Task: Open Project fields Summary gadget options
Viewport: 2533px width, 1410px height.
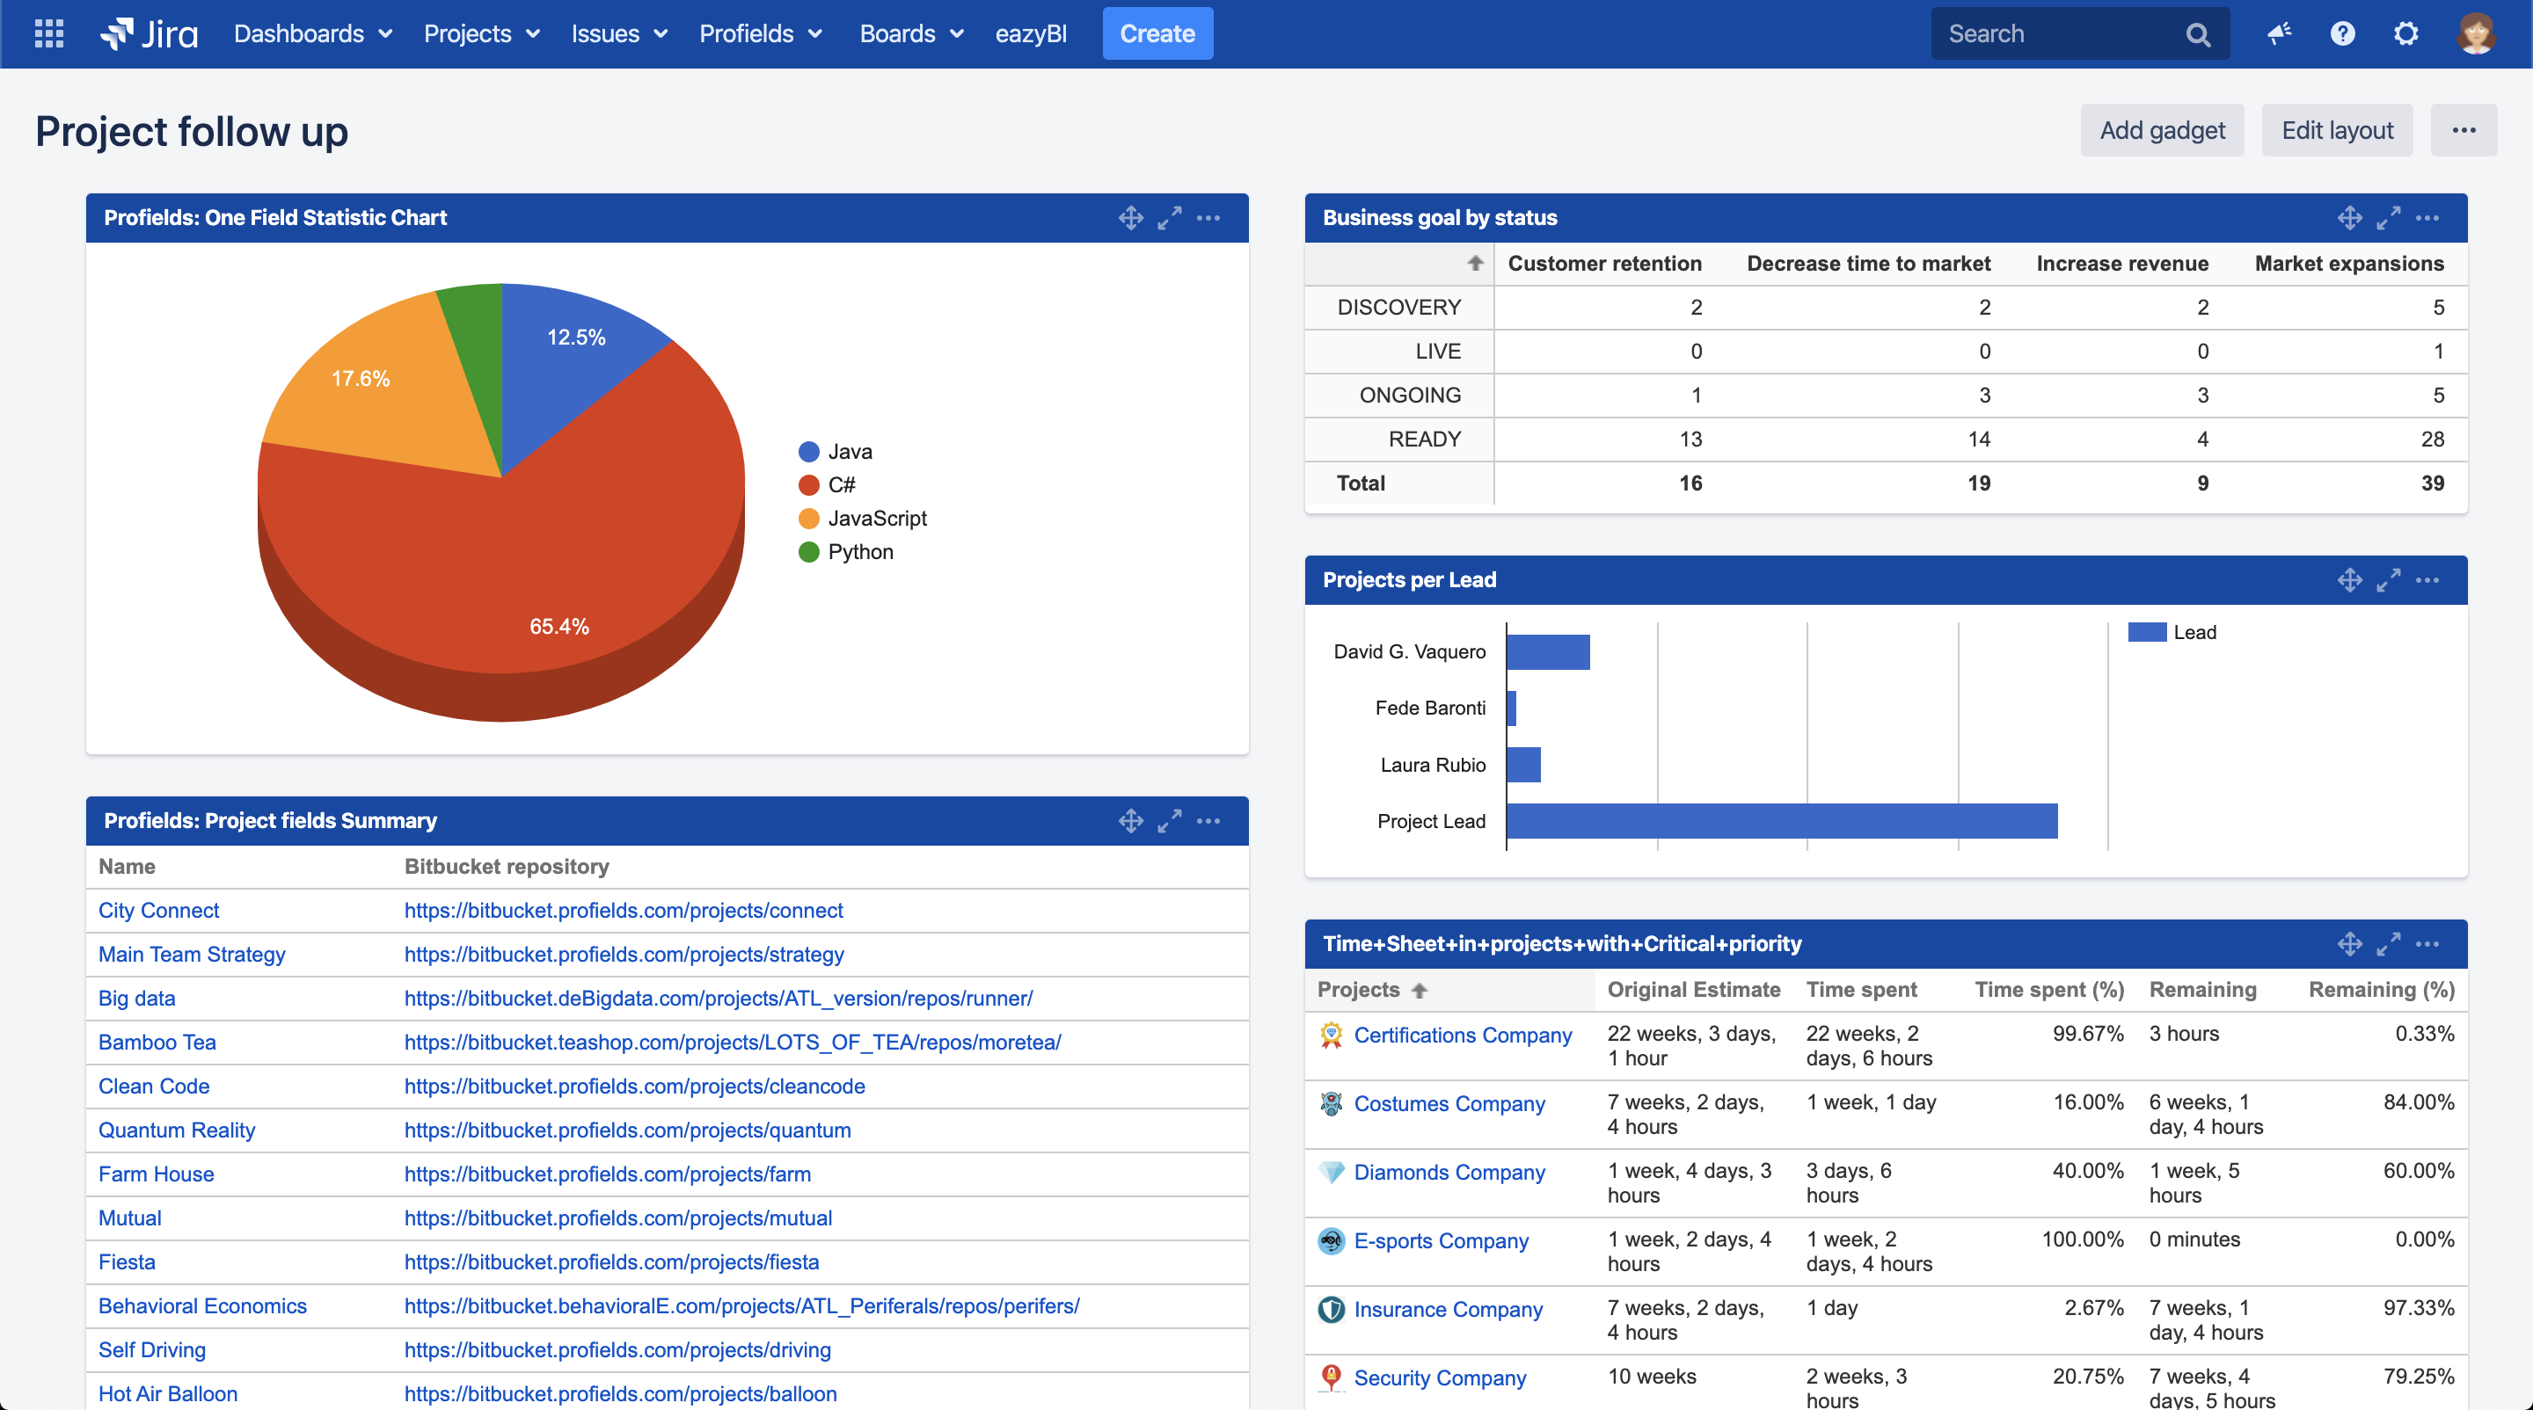Action: (x=1208, y=820)
